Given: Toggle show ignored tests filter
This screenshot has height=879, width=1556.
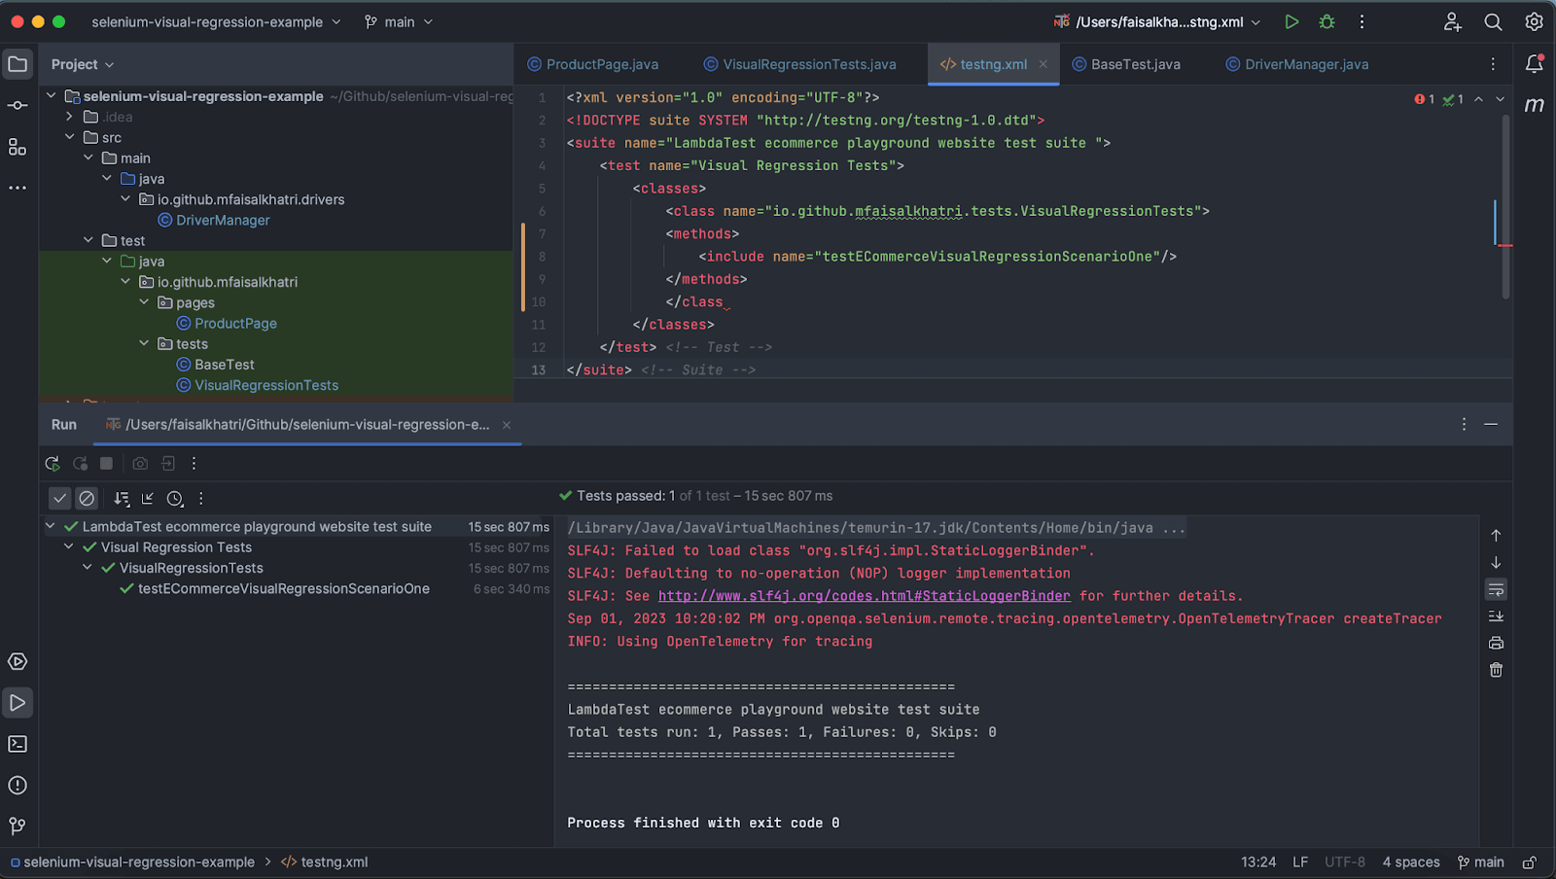Looking at the screenshot, I should [87, 498].
